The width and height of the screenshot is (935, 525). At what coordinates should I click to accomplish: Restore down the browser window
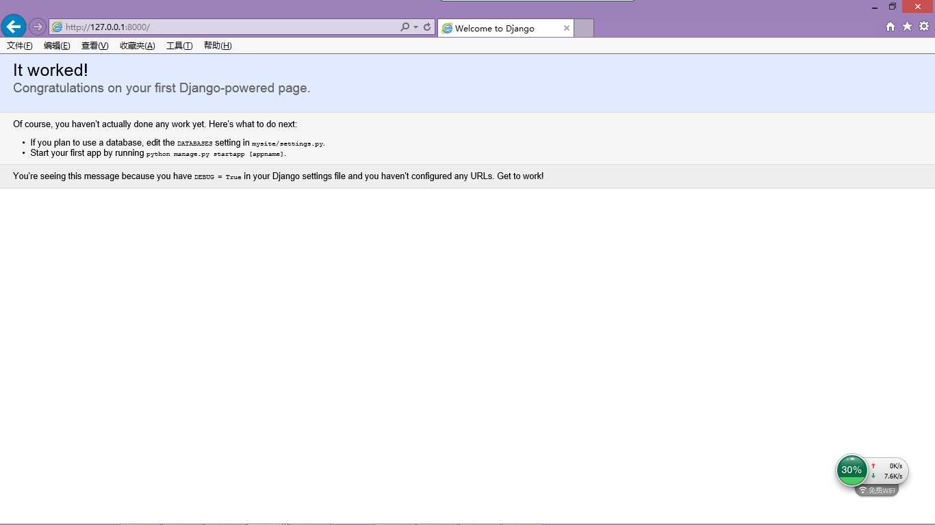(x=893, y=7)
